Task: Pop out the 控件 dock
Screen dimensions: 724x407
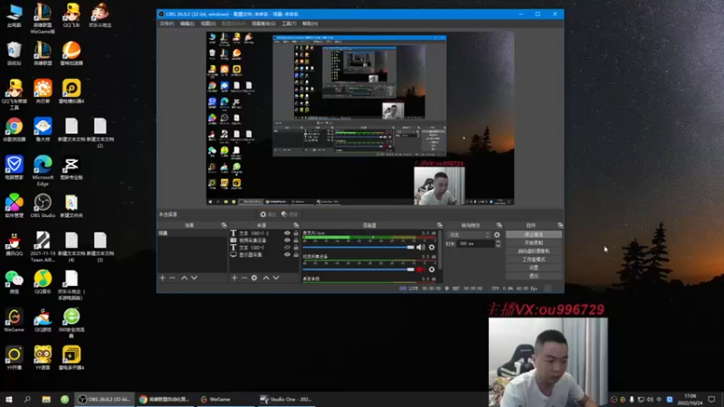Action: (x=560, y=225)
